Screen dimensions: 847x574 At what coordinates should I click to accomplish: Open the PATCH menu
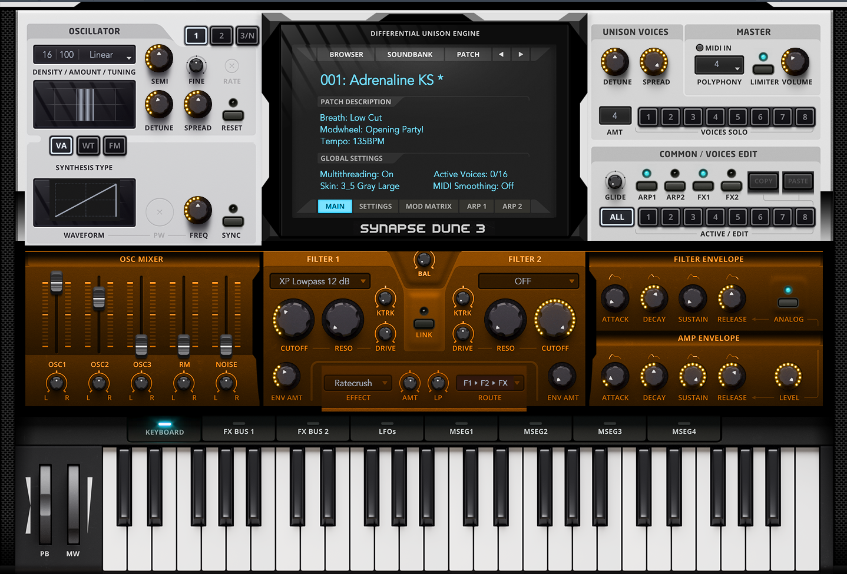(468, 54)
